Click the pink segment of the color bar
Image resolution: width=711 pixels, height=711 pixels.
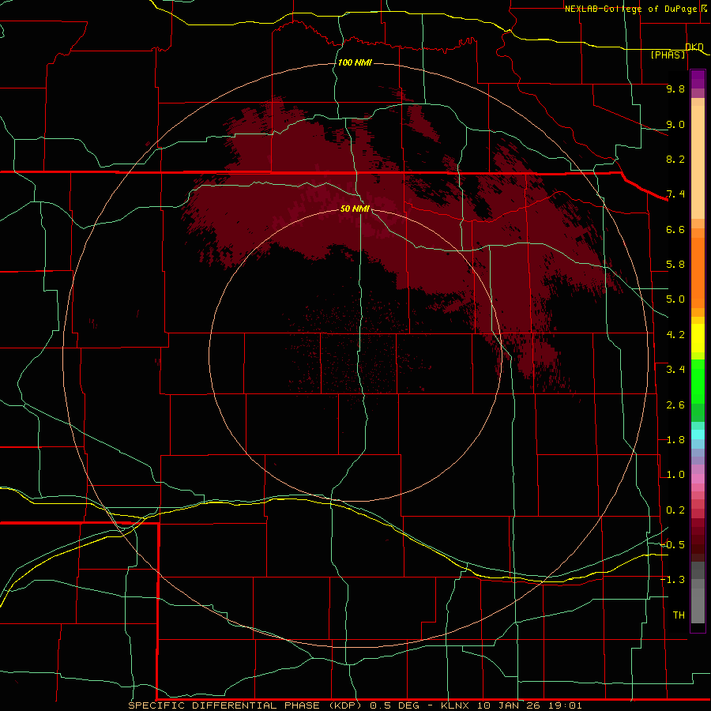(x=698, y=479)
